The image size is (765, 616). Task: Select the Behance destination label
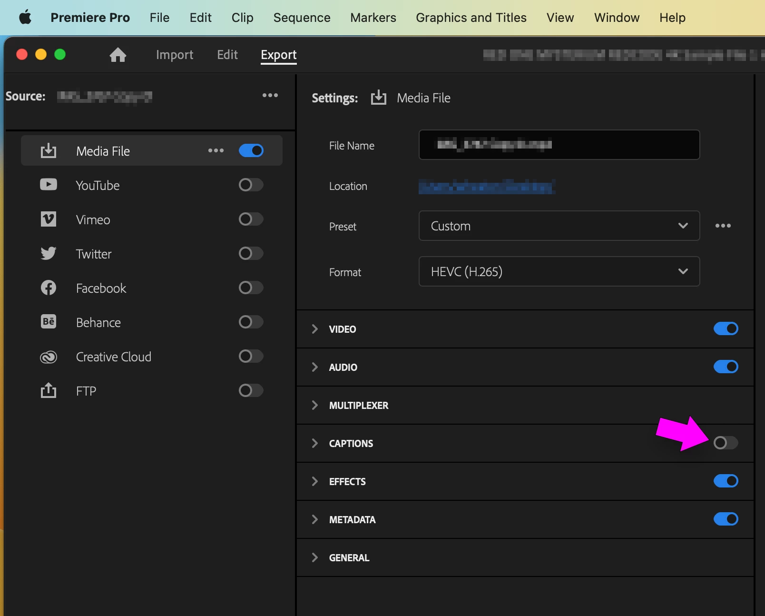click(98, 322)
